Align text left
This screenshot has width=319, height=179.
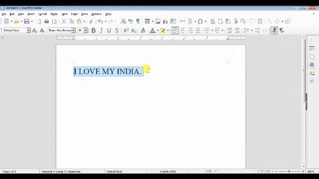coord(175,30)
